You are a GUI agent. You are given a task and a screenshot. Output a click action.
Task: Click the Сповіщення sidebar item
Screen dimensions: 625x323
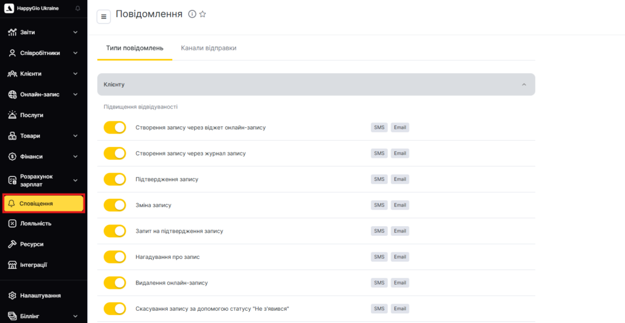(43, 203)
